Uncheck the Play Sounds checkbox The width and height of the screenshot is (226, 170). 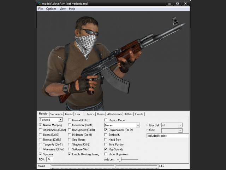click(106, 149)
